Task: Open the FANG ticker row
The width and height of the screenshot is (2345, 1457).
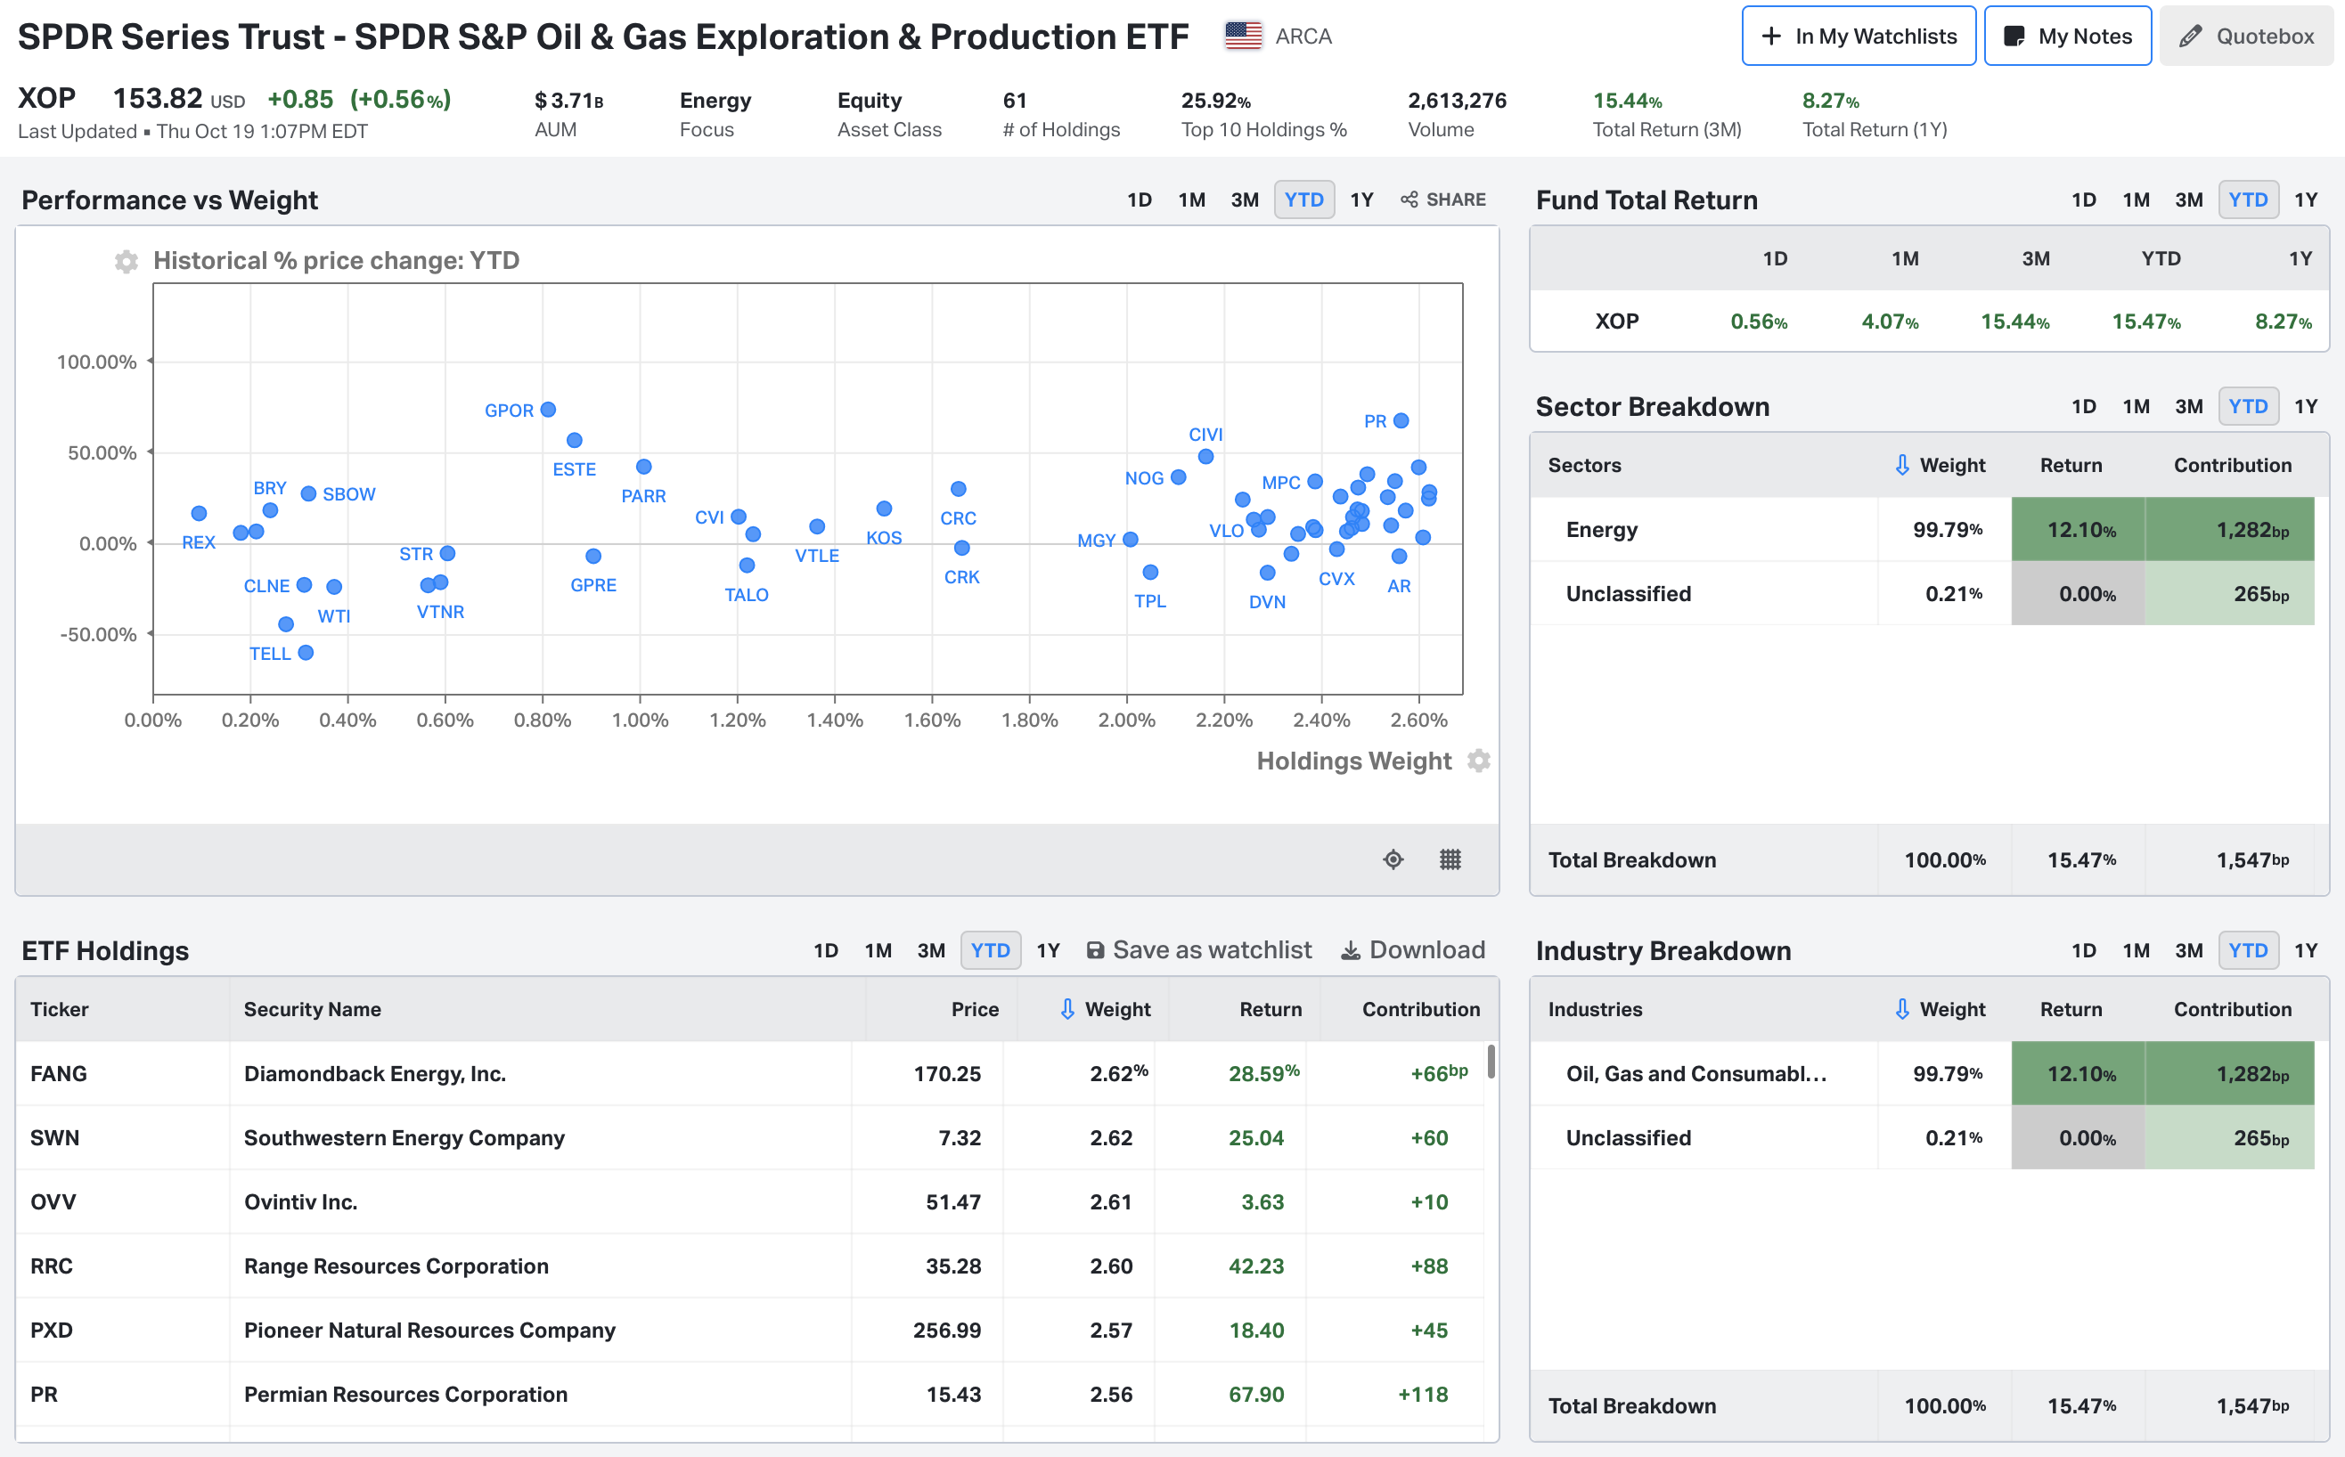Action: coord(750,1073)
